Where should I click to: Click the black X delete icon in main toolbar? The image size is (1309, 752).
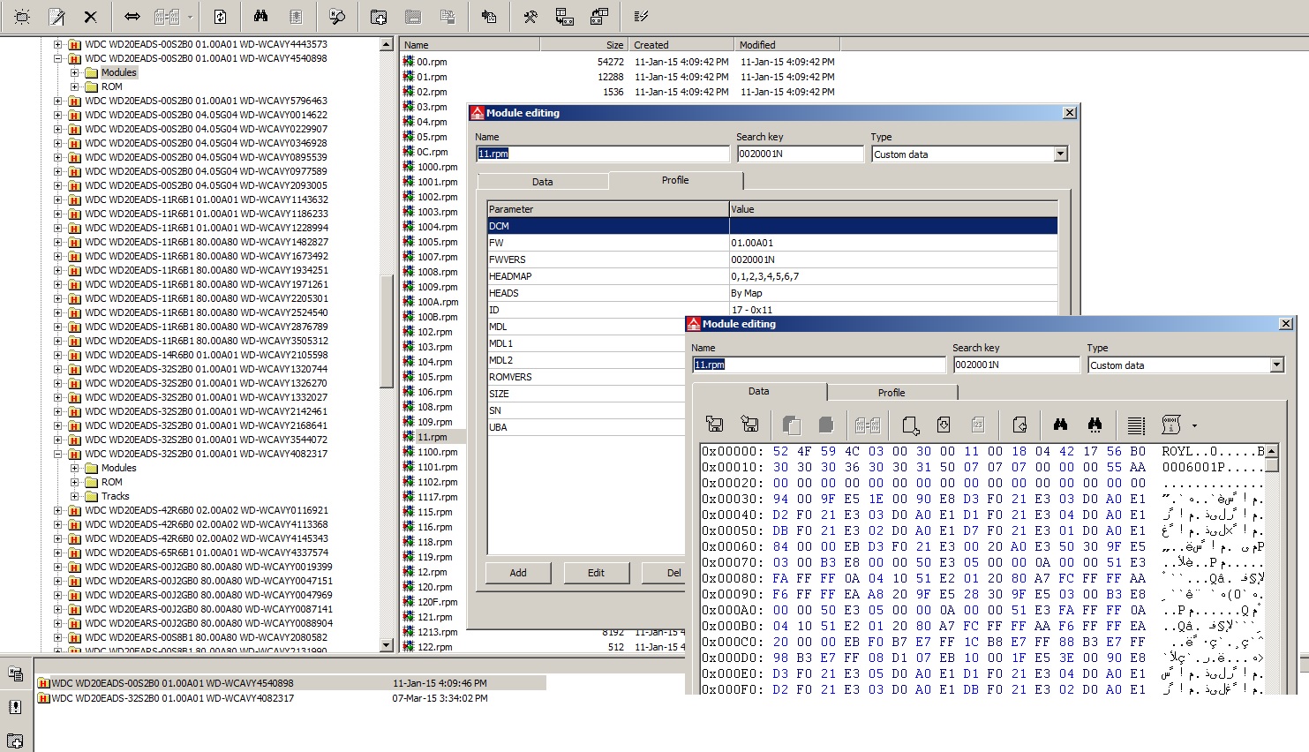tap(90, 17)
